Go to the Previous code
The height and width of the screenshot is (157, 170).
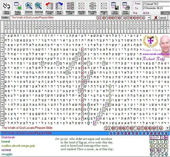[50, 6]
